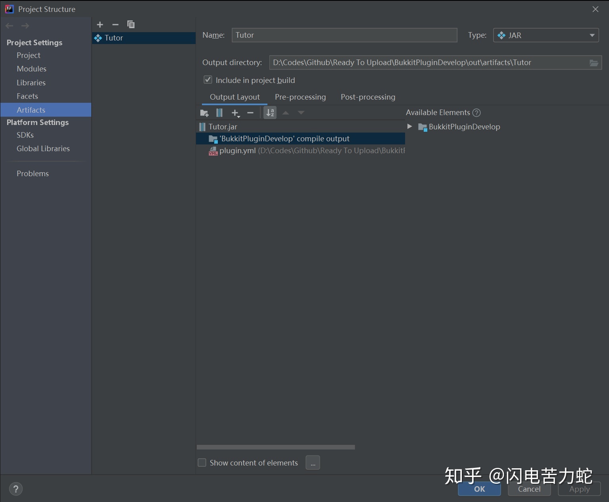Click BukkitPluginDevelop module folder icon
The image size is (609, 502).
click(423, 127)
